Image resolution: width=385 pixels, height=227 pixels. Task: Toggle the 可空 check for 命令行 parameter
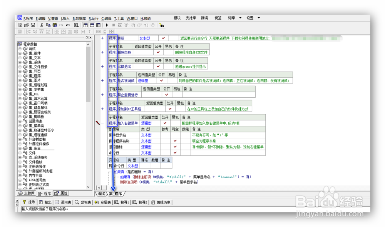(x=175, y=153)
